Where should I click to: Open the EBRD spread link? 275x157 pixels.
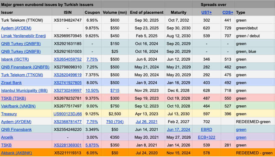pos(207,130)
